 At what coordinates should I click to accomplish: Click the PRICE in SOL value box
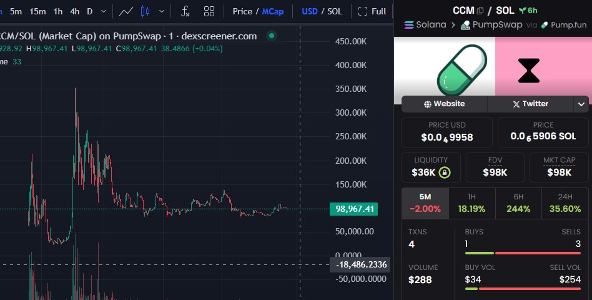click(543, 132)
